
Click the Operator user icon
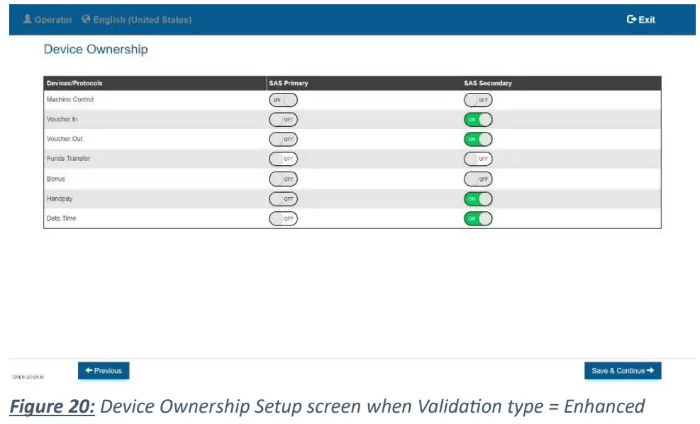click(x=28, y=19)
